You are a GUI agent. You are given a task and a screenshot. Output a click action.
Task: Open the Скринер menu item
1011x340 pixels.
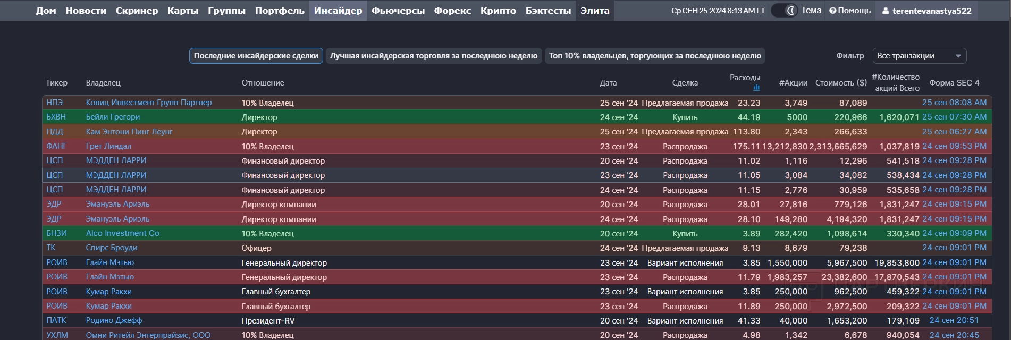pos(137,11)
